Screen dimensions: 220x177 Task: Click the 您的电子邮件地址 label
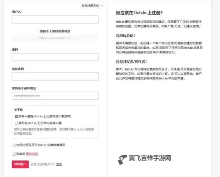(x=24, y=88)
